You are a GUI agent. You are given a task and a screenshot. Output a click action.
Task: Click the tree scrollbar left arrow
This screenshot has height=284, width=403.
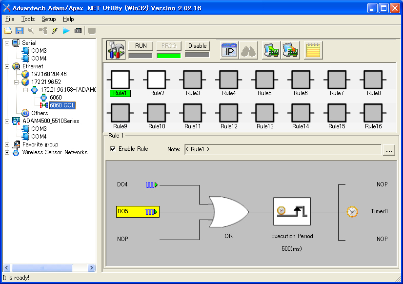click(7, 268)
